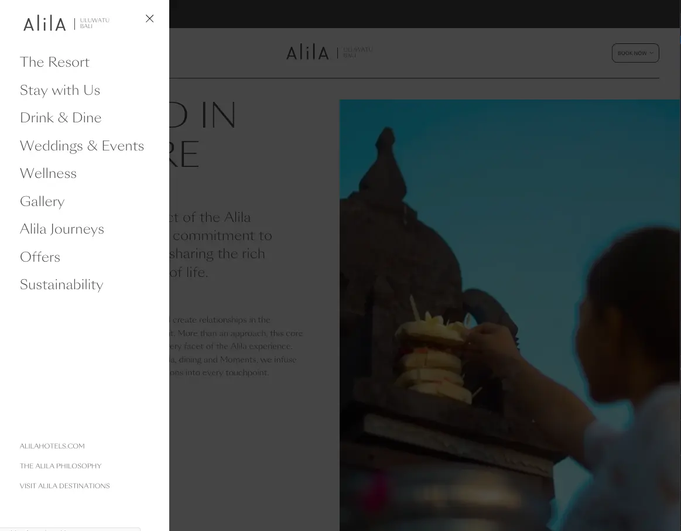Click the Alila Uluwatu logo in sidebar
The image size is (681, 531).
tap(66, 23)
